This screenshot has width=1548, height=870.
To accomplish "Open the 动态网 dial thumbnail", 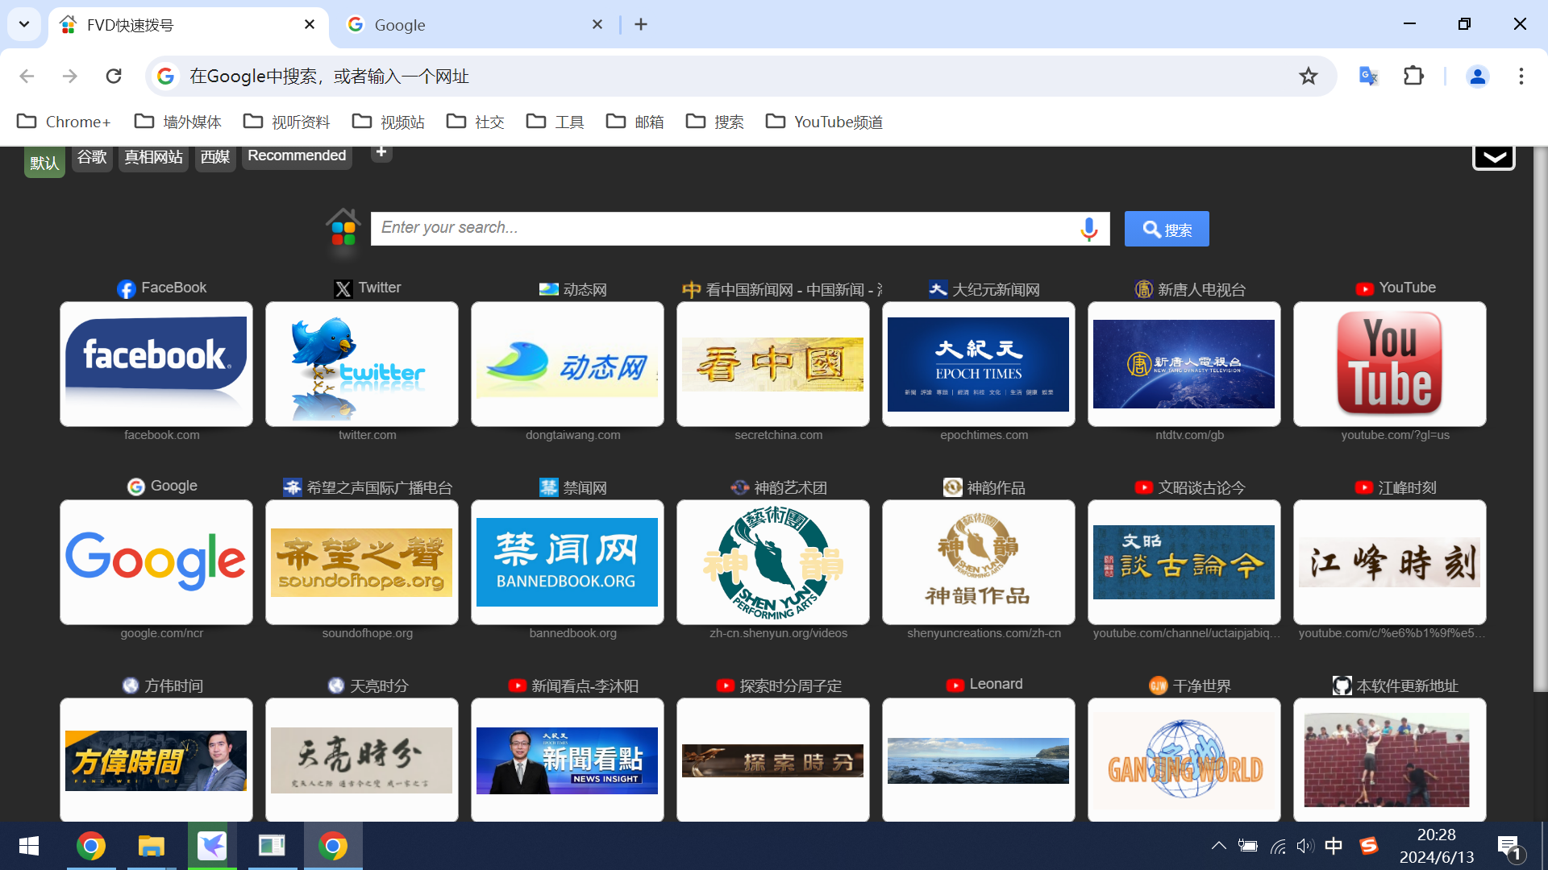I will 568,364.
